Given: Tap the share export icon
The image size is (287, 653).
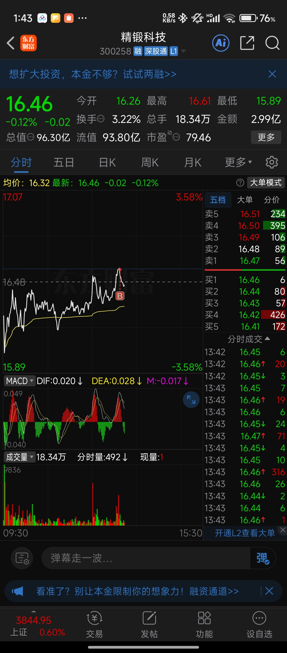Looking at the screenshot, I should tap(247, 43).
